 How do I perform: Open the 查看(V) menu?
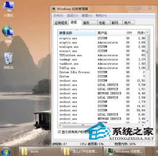pyautogui.click(x=87, y=15)
